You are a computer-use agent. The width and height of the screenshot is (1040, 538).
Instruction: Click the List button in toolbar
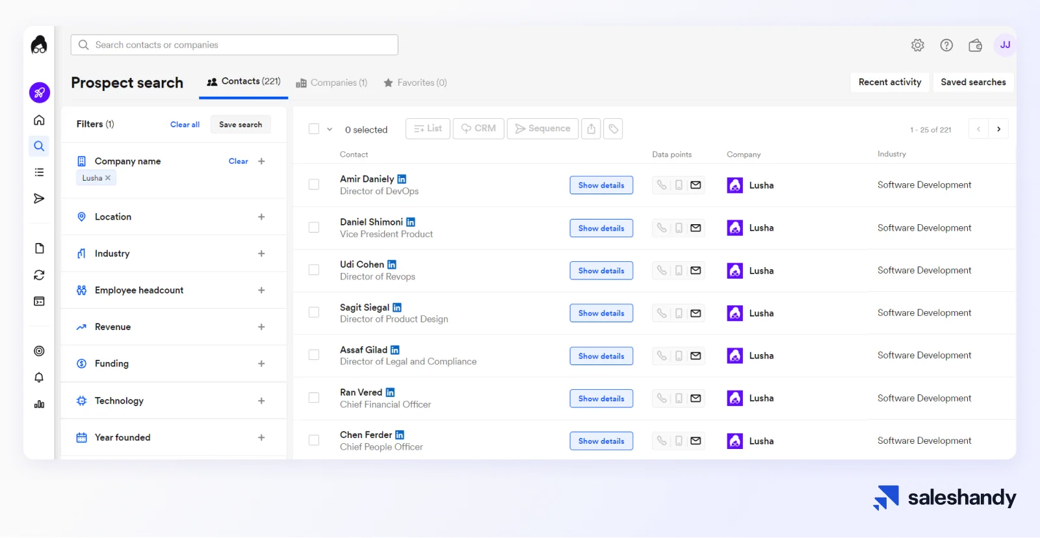point(428,129)
